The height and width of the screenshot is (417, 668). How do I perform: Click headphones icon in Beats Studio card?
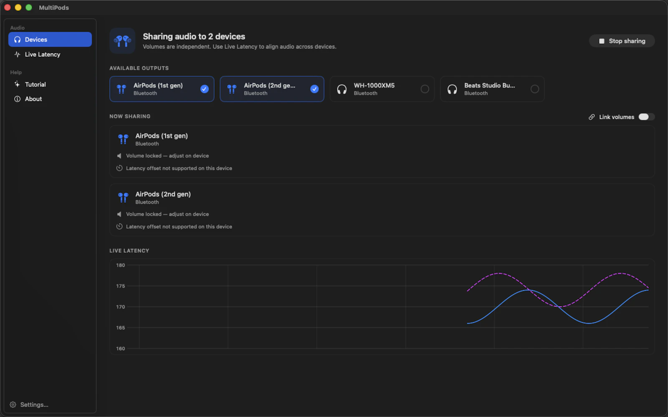pyautogui.click(x=452, y=89)
